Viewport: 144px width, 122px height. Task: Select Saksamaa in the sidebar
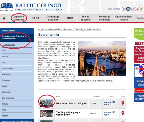6,74
